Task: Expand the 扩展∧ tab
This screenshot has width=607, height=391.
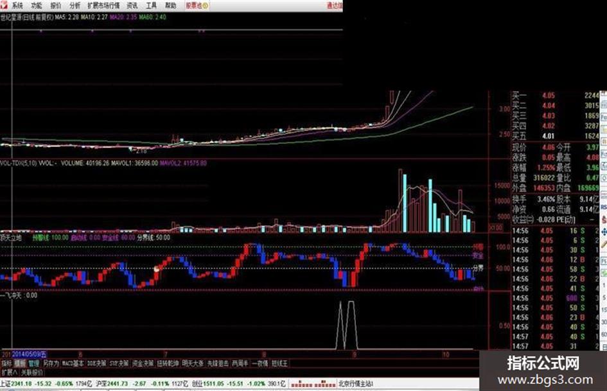Action: coord(9,372)
